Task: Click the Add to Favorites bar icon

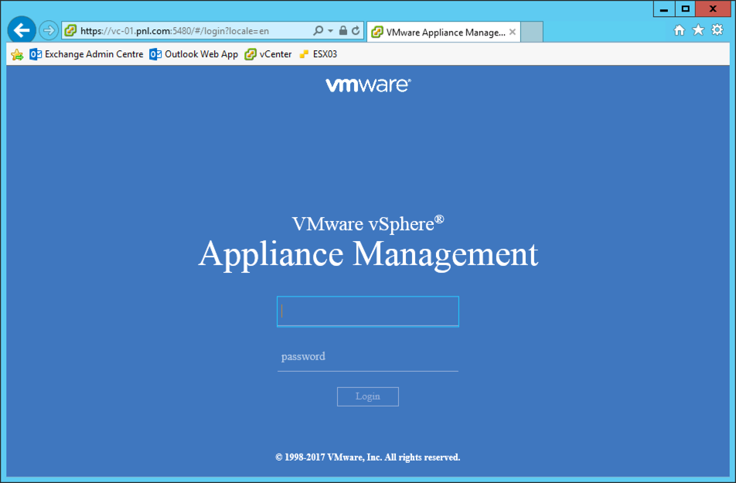Action: pyautogui.click(x=17, y=54)
